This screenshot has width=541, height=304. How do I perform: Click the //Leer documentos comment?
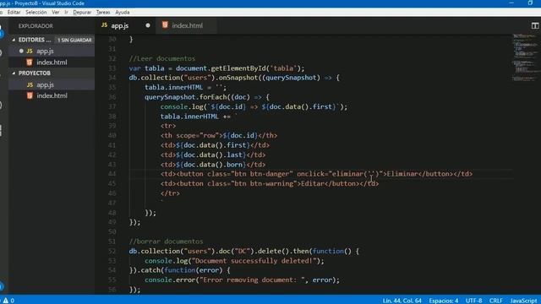(x=162, y=58)
